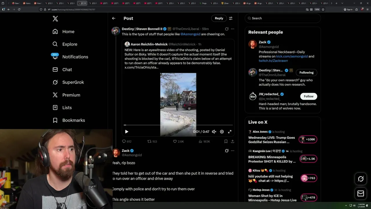Open Bookmarks in the sidebar
Viewport: 371px width, 209px height.
point(69,120)
